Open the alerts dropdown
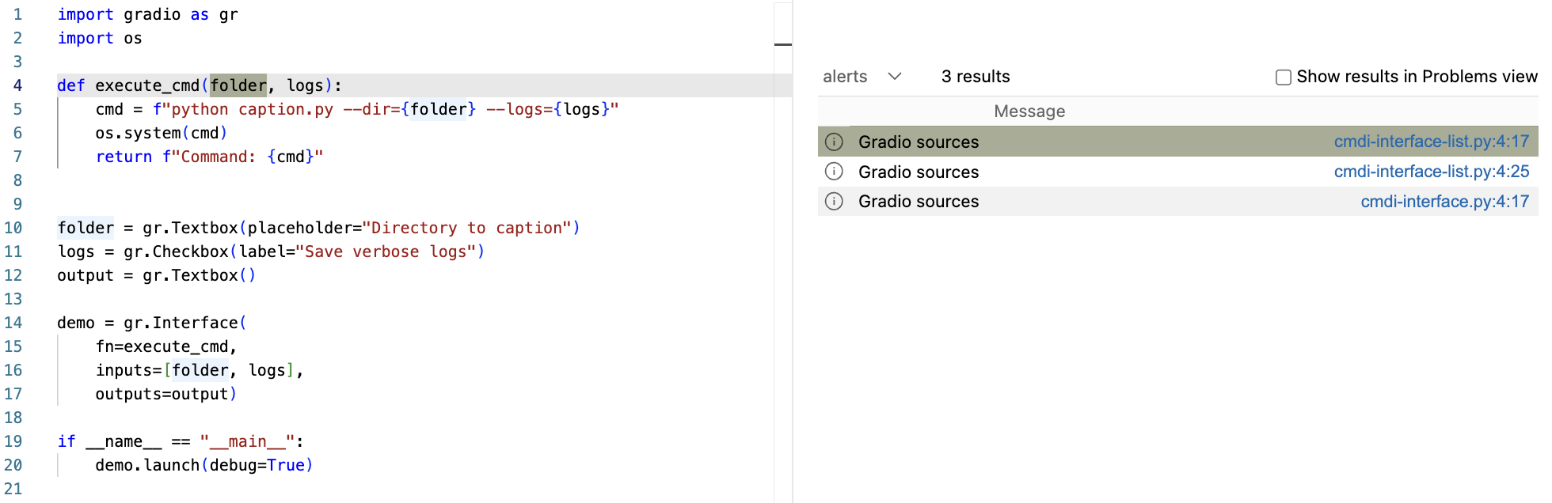 pos(862,77)
